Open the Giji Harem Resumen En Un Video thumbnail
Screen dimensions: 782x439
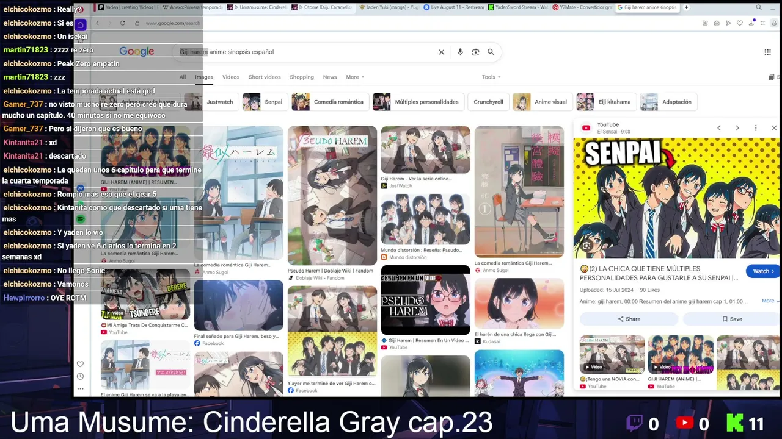point(425,300)
